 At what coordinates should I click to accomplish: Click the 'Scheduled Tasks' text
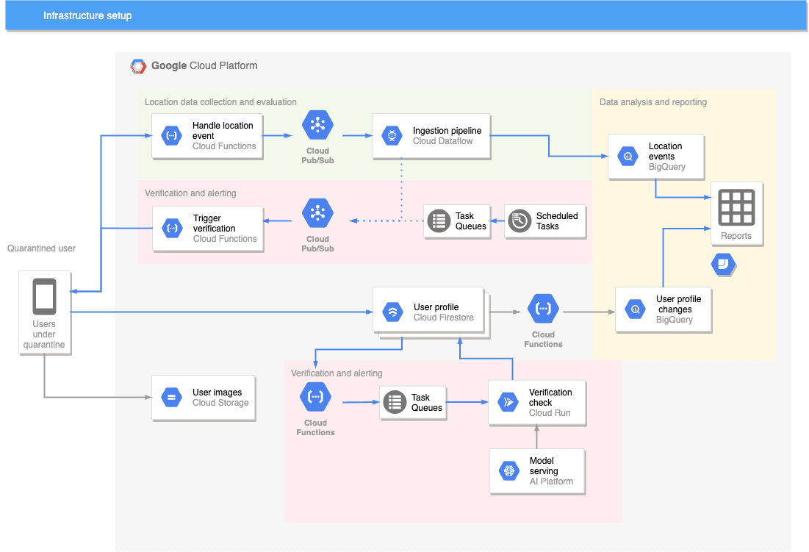pyautogui.click(x=557, y=221)
